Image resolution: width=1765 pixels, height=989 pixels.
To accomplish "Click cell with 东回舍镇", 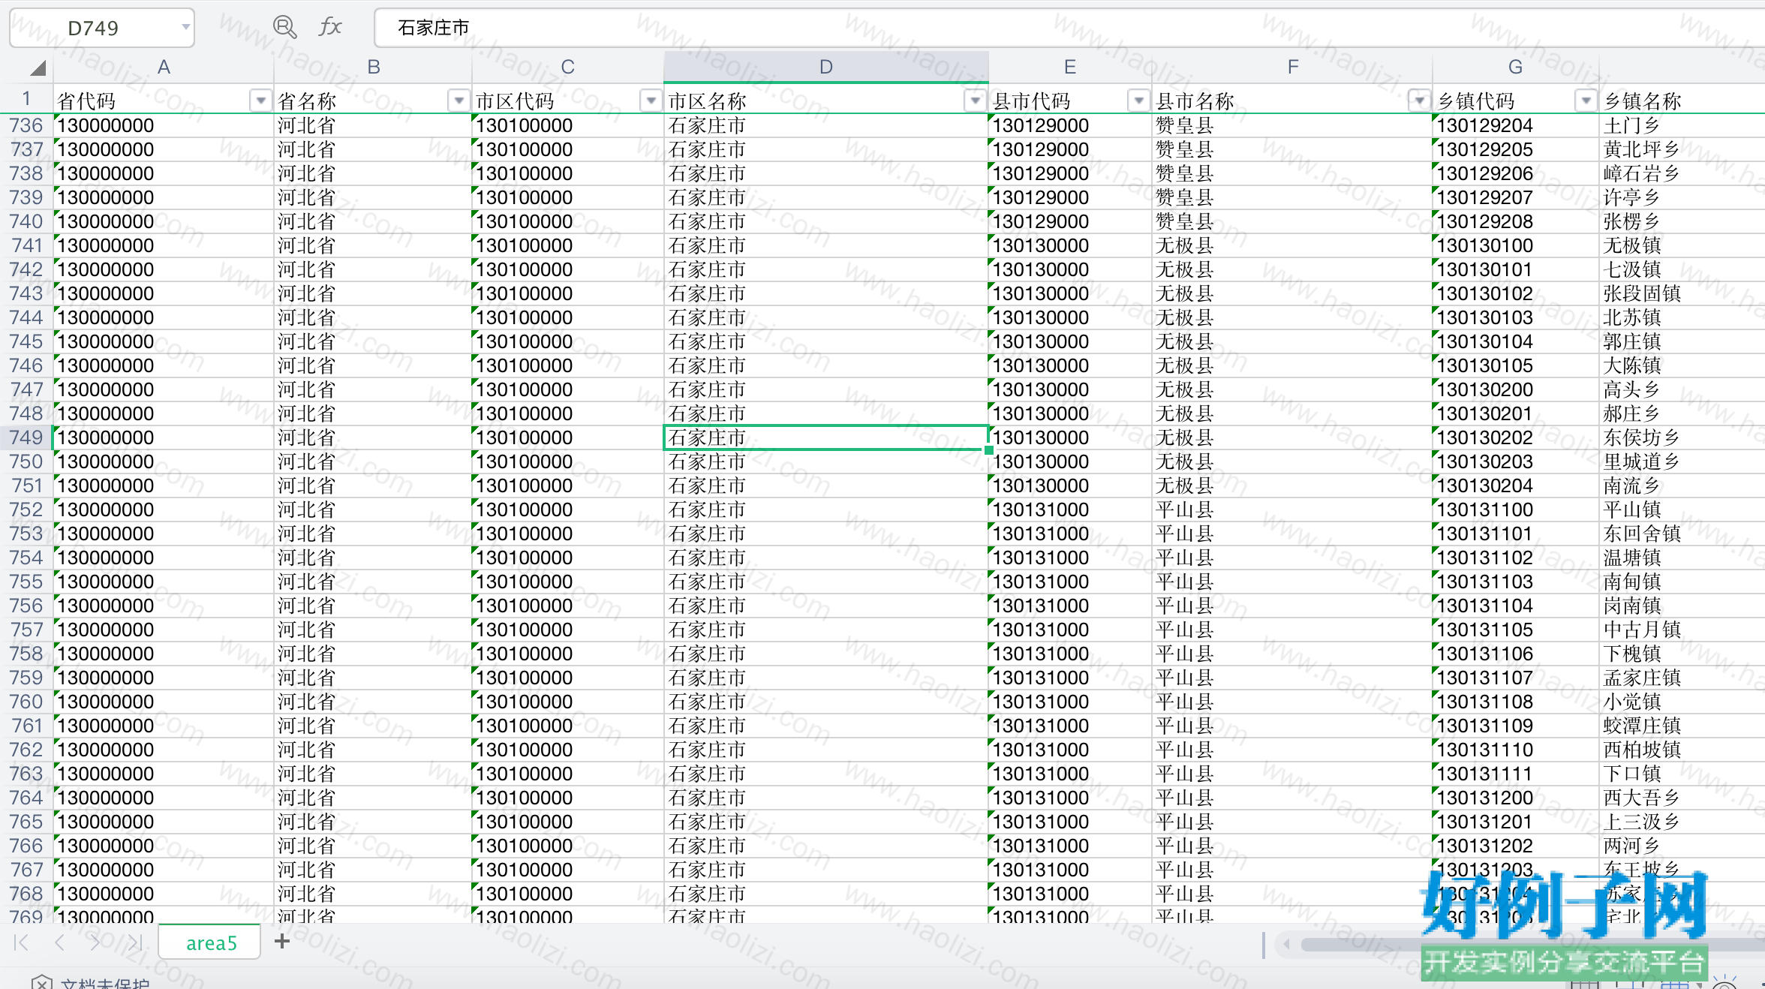I will point(1682,534).
